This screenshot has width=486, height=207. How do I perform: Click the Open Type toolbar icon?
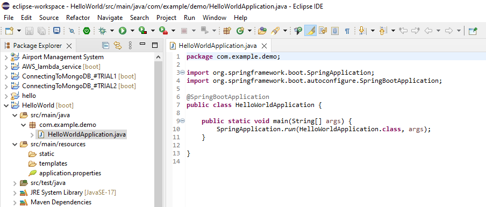[x=262, y=30]
